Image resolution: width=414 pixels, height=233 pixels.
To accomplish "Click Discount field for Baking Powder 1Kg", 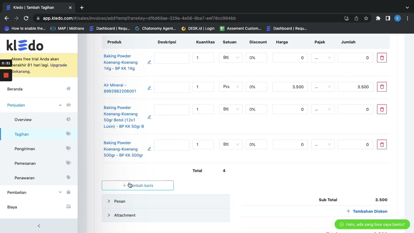I will tap(256, 58).
